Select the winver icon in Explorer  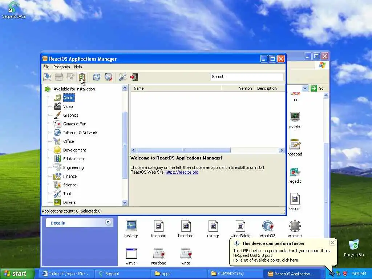[x=131, y=256]
